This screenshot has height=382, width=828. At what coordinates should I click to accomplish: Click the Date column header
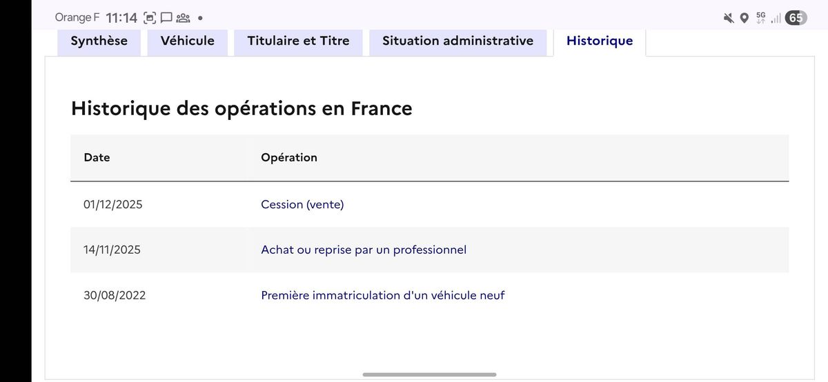(97, 157)
